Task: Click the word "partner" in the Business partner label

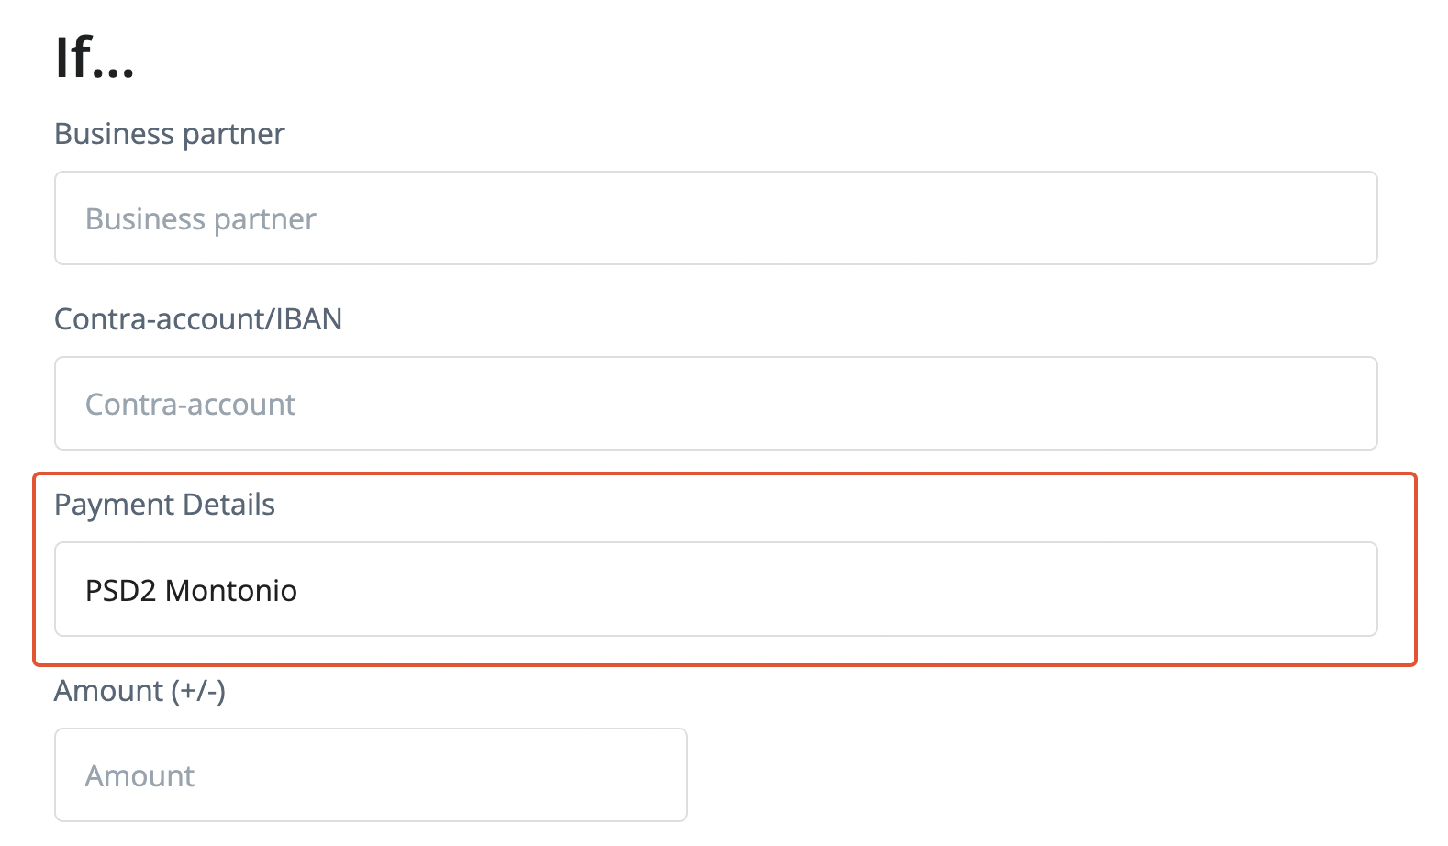Action: [234, 134]
